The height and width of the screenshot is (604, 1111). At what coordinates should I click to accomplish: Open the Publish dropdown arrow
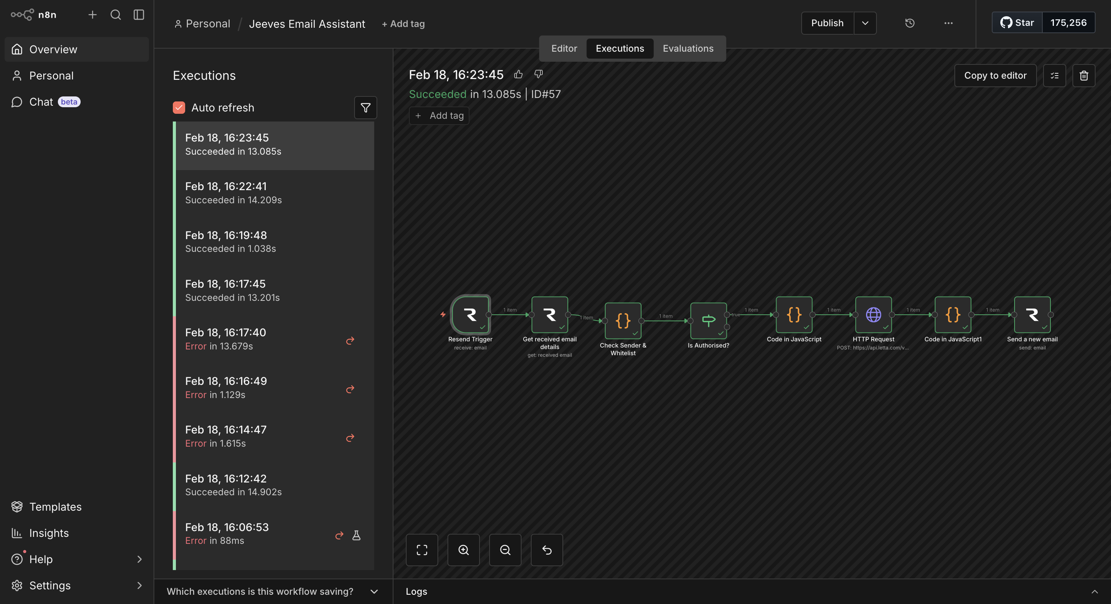[x=865, y=23]
